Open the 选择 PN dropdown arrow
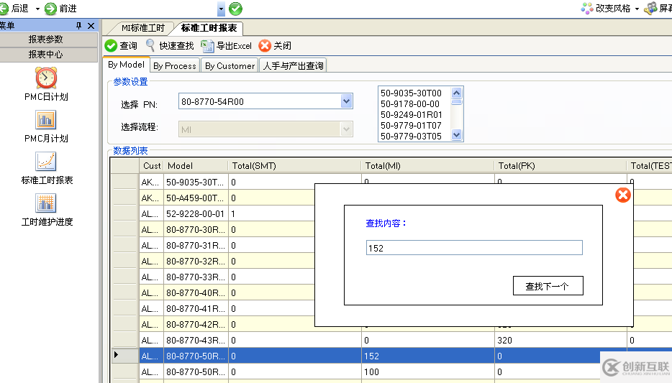The image size is (672, 383). (x=346, y=101)
